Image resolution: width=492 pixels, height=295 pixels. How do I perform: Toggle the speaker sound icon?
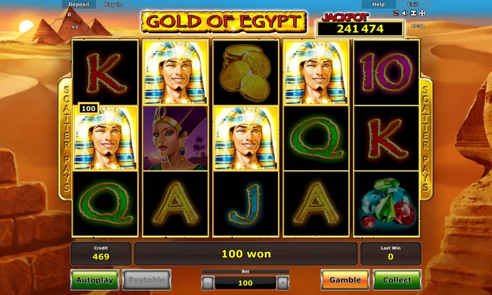click(405, 13)
